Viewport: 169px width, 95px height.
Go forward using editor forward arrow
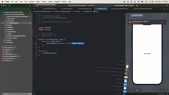(x=39, y=9)
